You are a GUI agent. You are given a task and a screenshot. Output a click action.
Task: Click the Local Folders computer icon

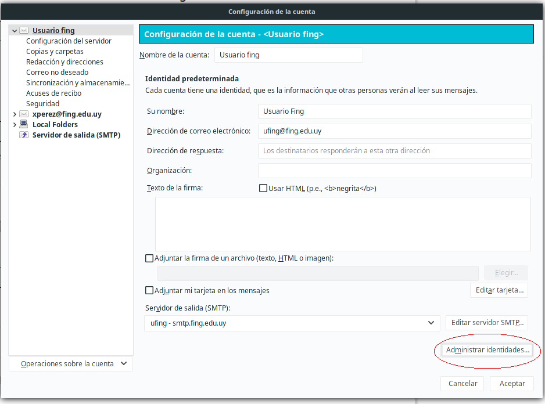(x=24, y=124)
